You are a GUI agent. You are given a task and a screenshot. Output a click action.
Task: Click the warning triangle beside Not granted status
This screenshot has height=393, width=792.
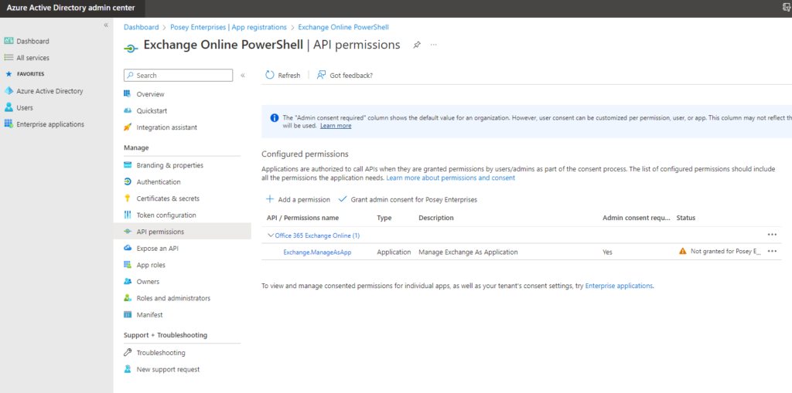click(683, 251)
